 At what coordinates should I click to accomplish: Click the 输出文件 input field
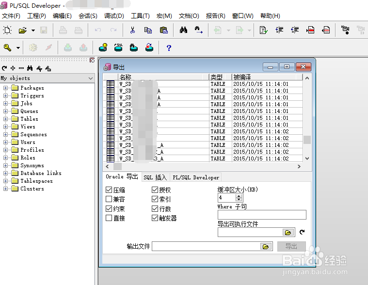coord(206,246)
